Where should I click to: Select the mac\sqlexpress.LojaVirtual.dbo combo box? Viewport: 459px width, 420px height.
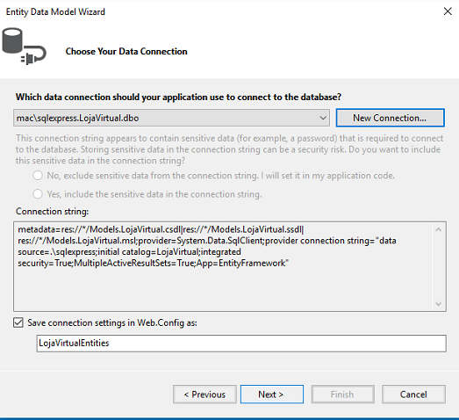171,118
